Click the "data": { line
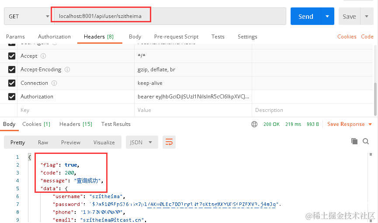378x223 pixels. 54,188
